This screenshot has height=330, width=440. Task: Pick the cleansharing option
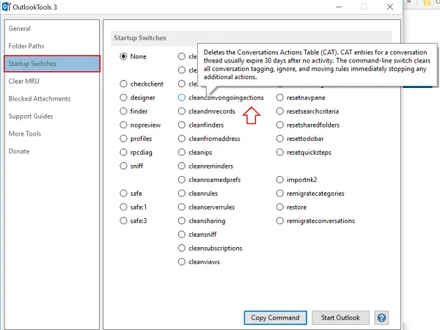[x=182, y=221]
